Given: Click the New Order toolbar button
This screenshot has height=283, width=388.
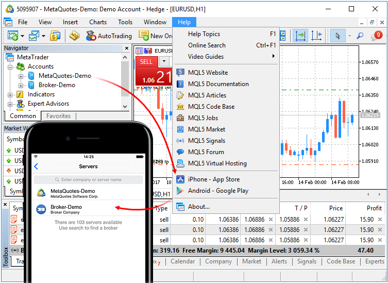Looking at the screenshot, I should click(155, 36).
